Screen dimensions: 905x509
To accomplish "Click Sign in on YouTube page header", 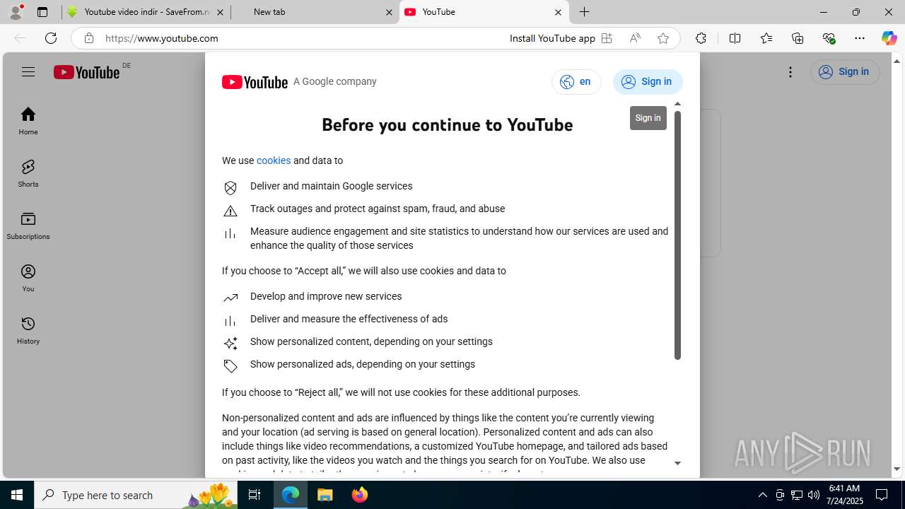I will [845, 71].
